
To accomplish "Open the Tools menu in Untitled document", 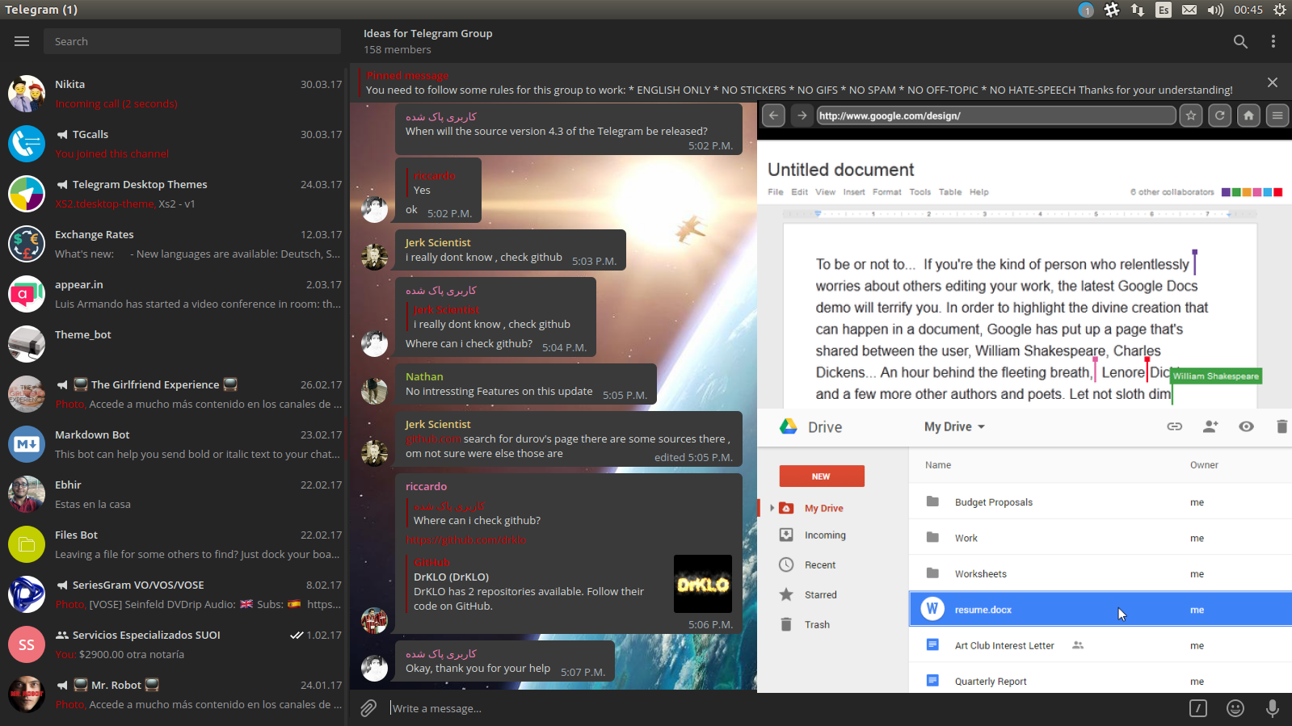I will (920, 192).
